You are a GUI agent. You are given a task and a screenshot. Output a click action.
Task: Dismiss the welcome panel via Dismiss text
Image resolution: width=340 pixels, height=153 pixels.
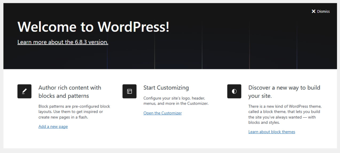click(323, 12)
